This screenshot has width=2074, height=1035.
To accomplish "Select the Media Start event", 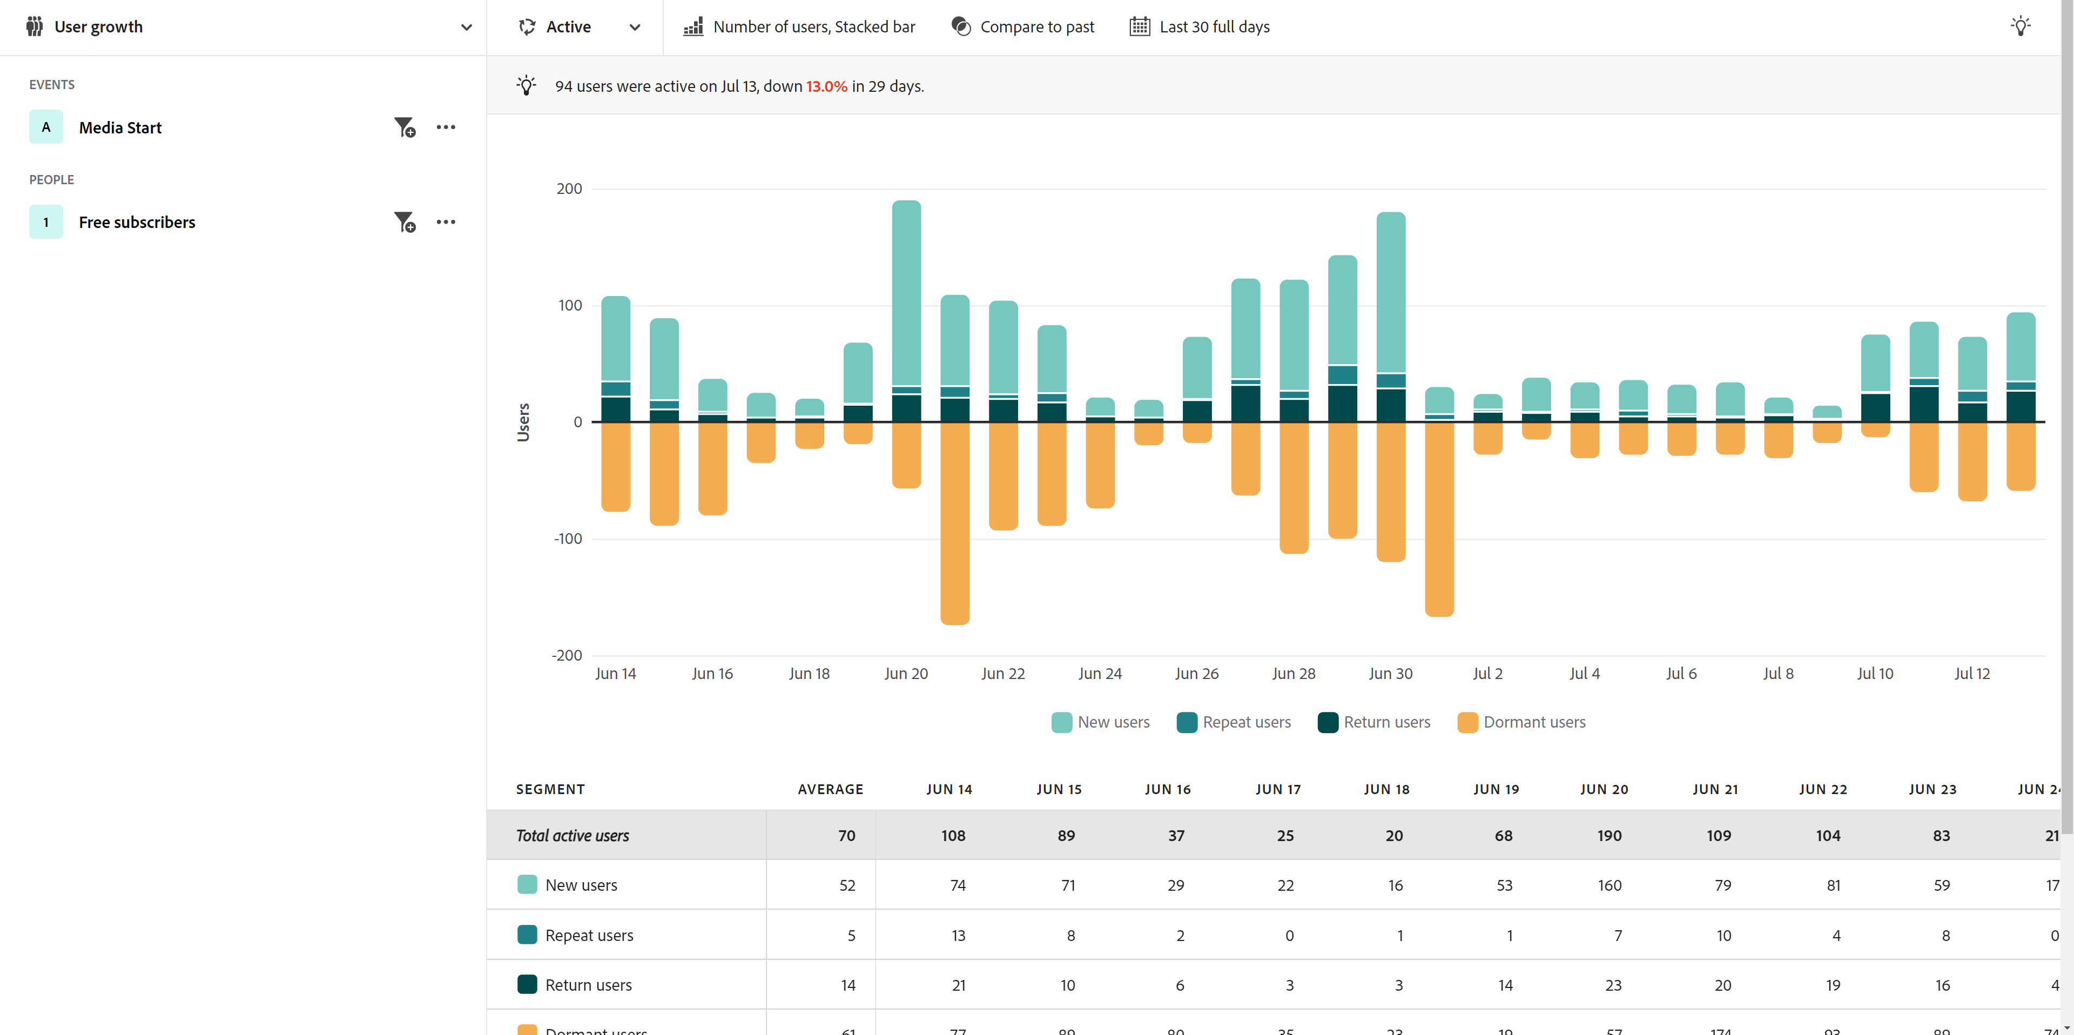I will [x=120, y=127].
